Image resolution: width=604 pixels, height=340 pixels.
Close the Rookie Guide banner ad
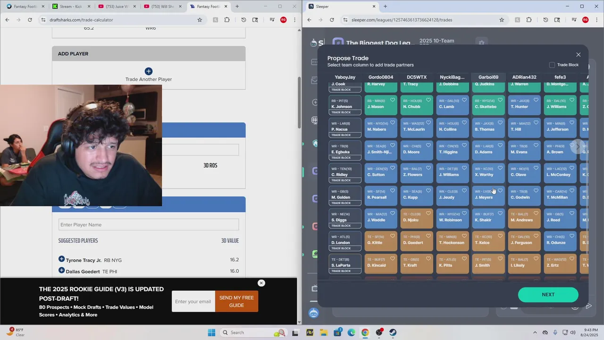(261, 283)
